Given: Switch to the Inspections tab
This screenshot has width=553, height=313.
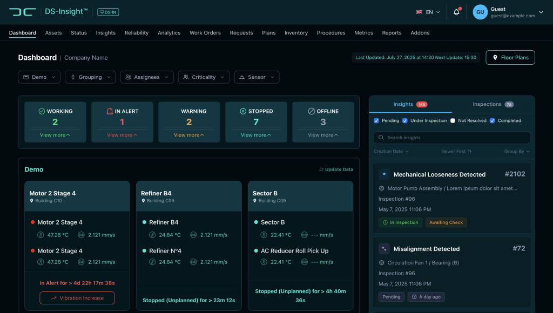Looking at the screenshot, I should (x=493, y=104).
